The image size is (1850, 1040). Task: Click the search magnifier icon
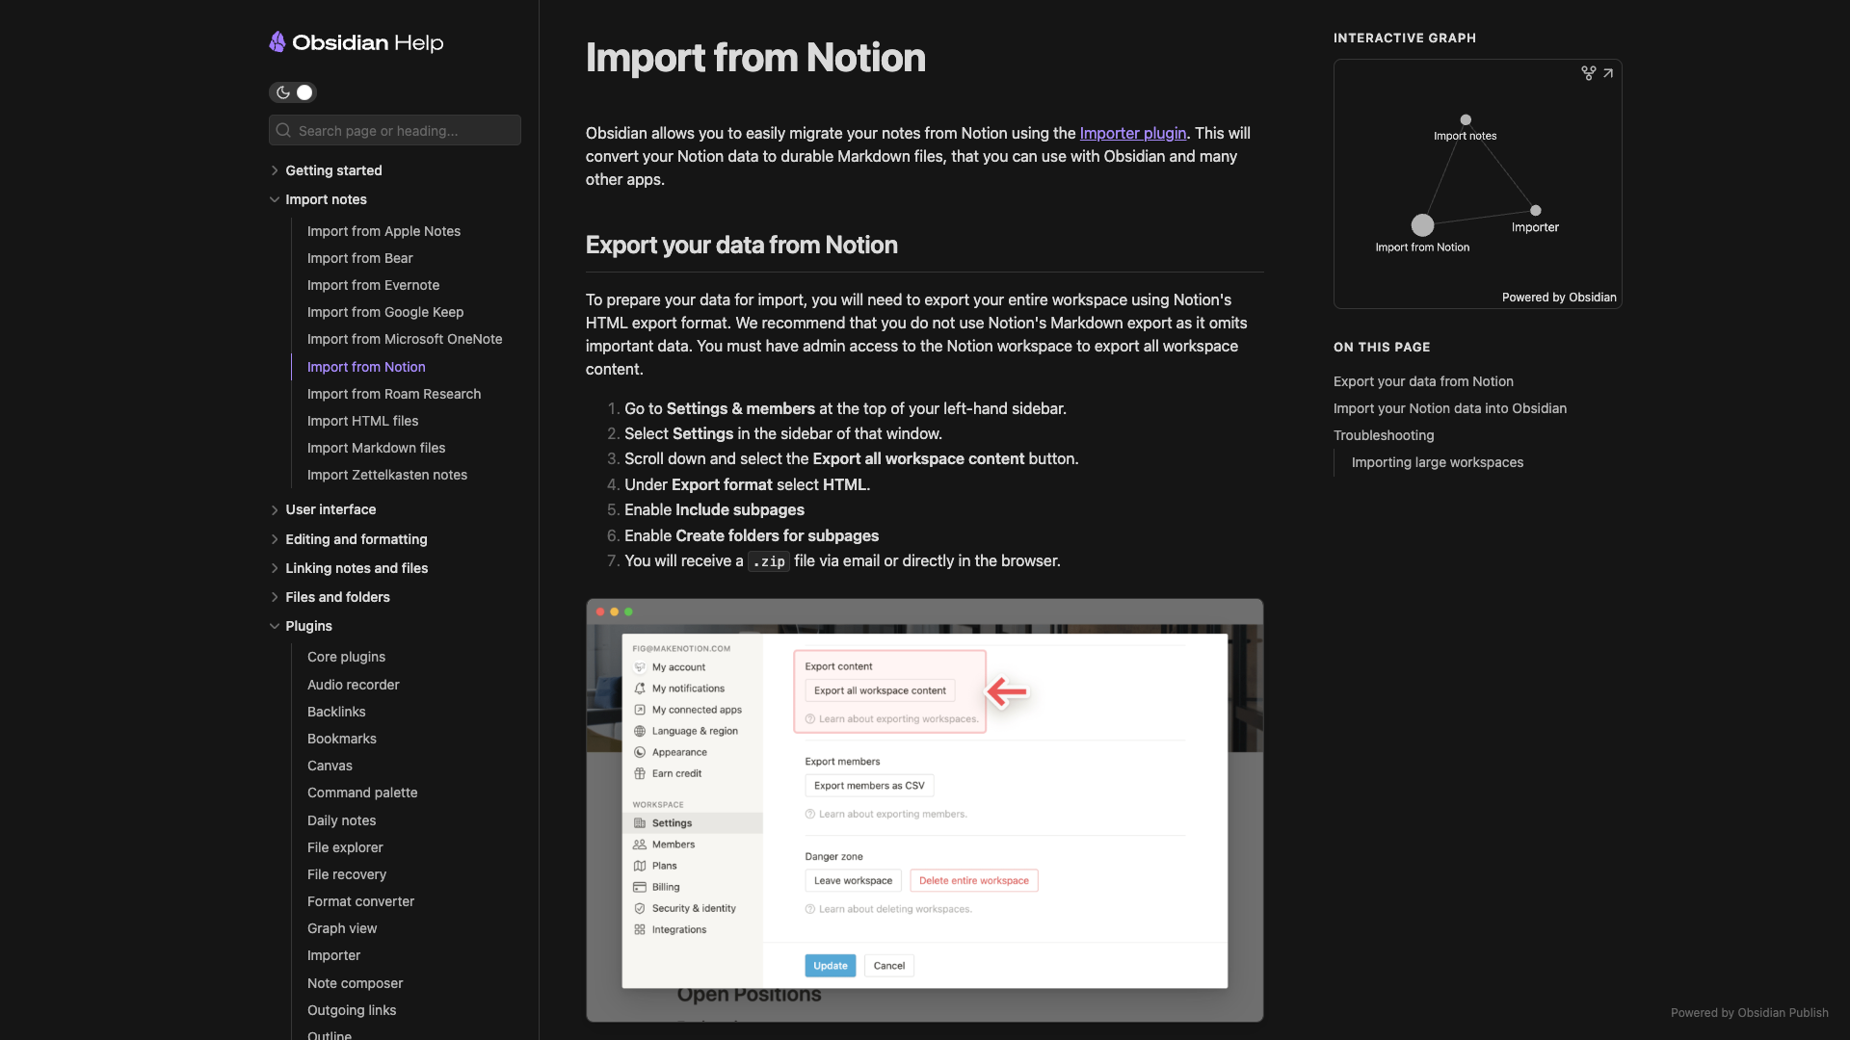point(283,130)
